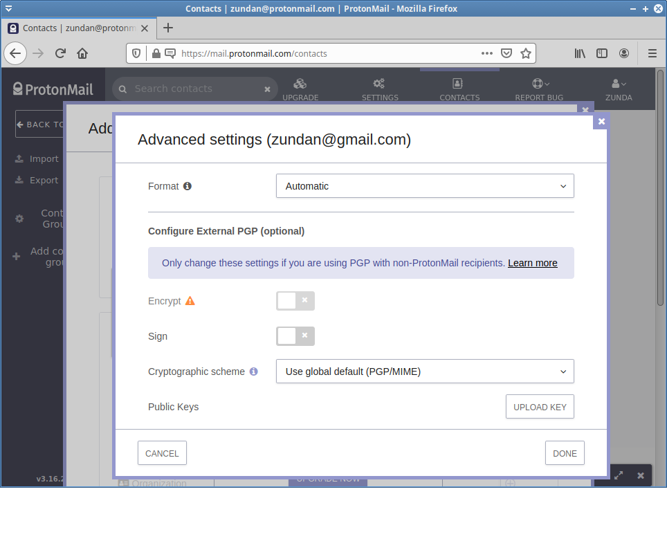Image resolution: width=667 pixels, height=559 pixels.
Task: Click the search magnifier icon
Action: pos(122,89)
